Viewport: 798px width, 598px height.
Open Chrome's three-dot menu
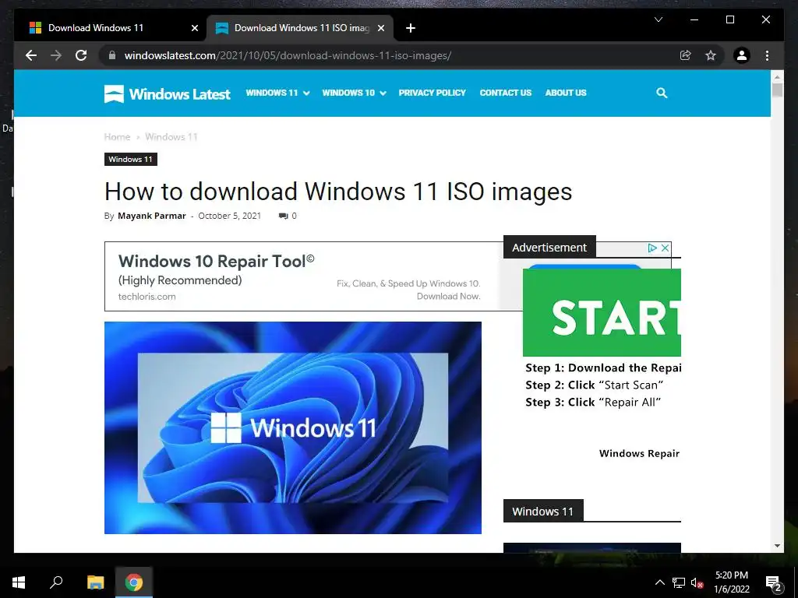pos(767,55)
